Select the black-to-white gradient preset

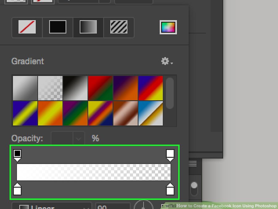(75, 88)
